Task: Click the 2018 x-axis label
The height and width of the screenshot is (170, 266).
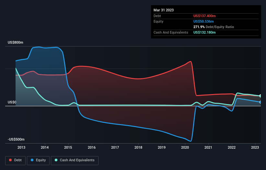Action: tap(138, 147)
